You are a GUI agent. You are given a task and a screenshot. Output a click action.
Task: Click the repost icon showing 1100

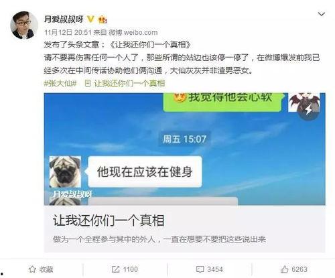click(x=115, y=269)
